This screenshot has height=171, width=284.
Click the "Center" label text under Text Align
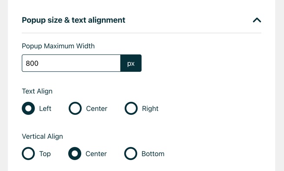(x=97, y=108)
